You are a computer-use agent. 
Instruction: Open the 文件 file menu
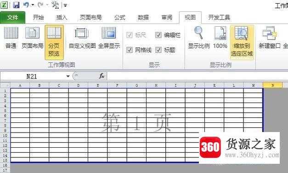pyautogui.click(x=13, y=17)
